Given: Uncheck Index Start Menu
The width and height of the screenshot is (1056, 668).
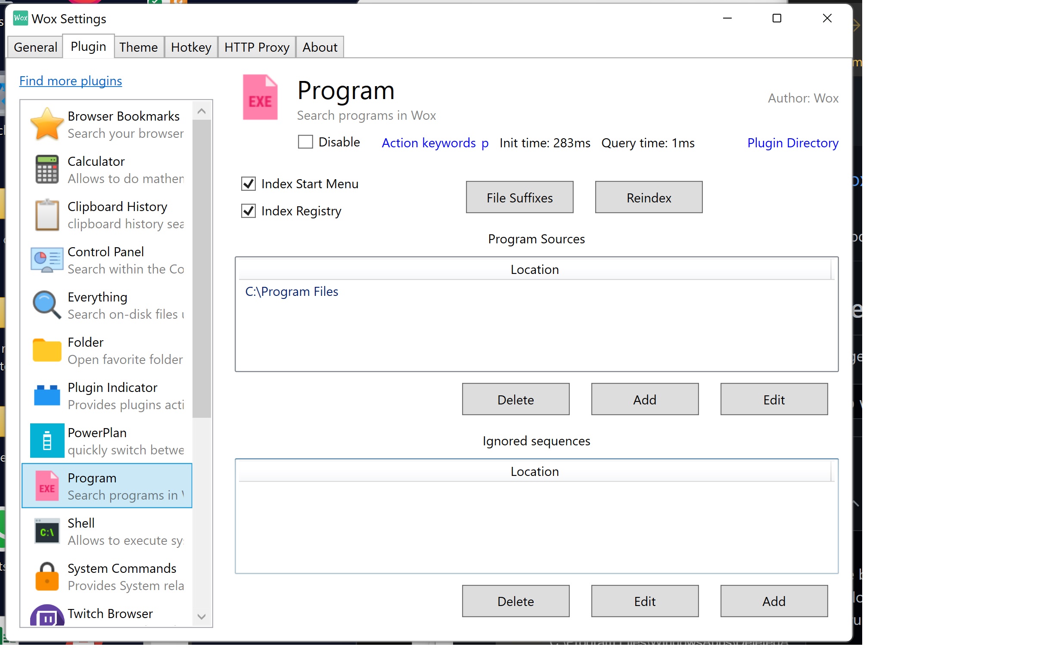Looking at the screenshot, I should coord(248,183).
